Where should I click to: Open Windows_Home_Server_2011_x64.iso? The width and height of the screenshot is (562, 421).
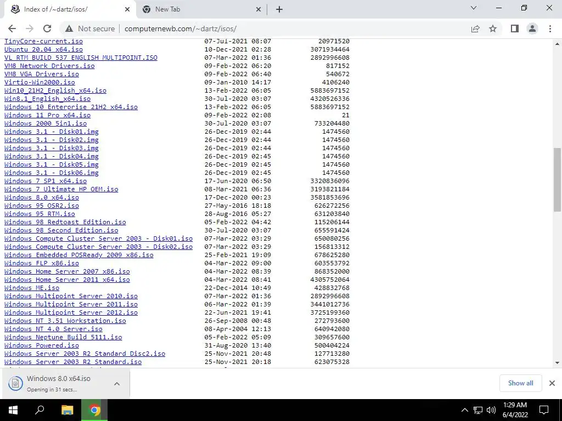tap(67, 280)
